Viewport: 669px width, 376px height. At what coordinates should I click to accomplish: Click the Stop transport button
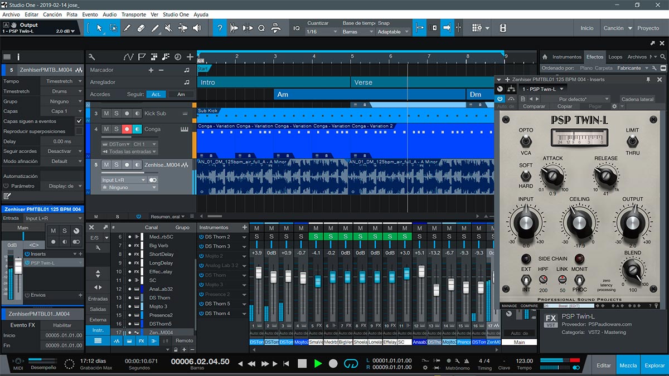(302, 363)
